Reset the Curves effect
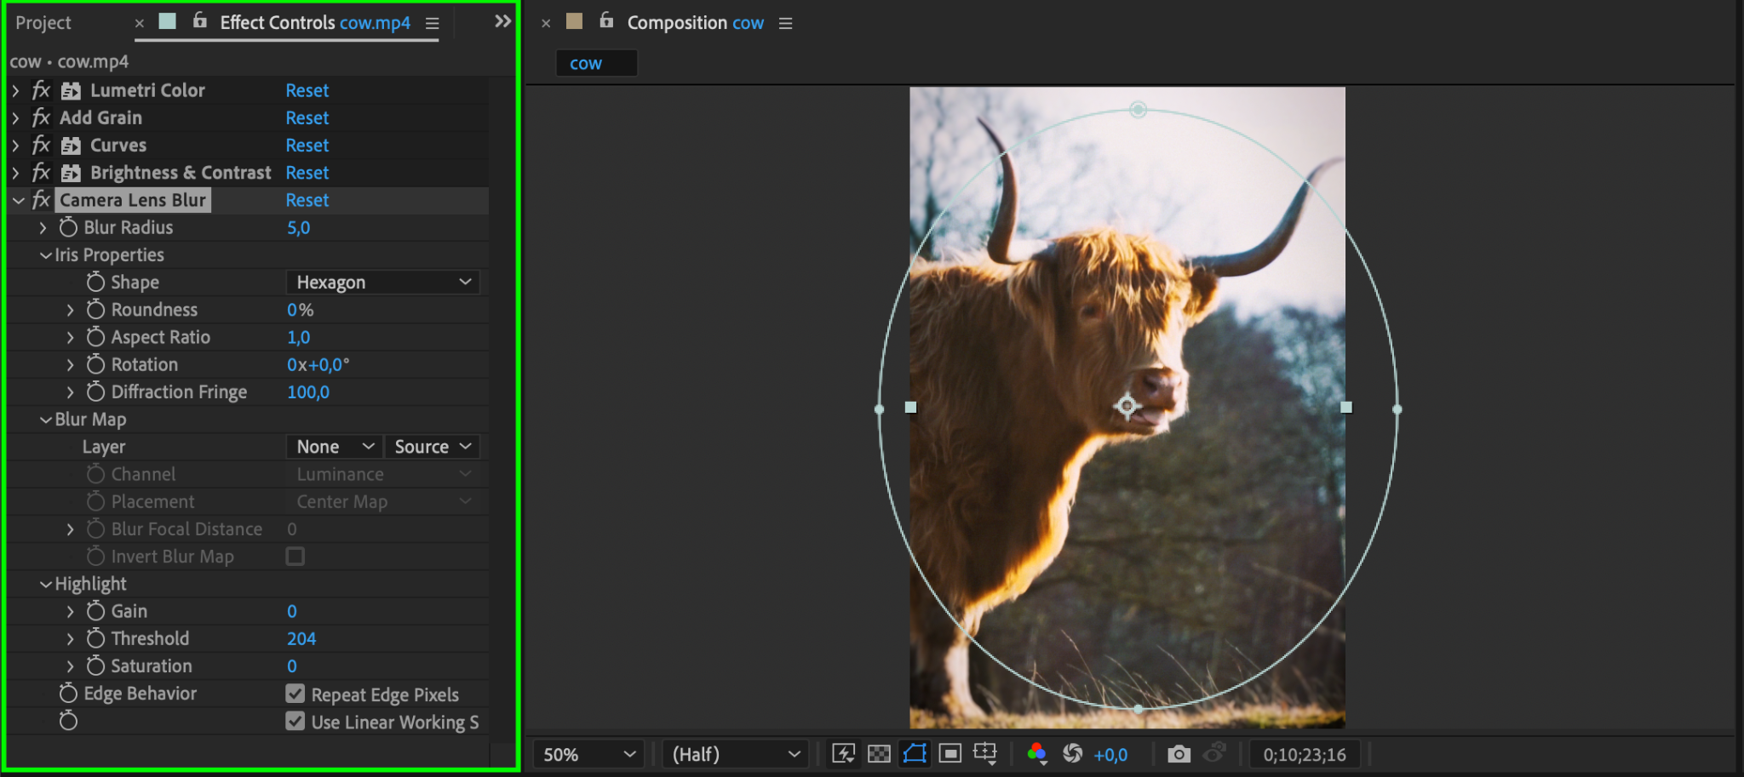This screenshot has height=777, width=1744. [x=307, y=146]
